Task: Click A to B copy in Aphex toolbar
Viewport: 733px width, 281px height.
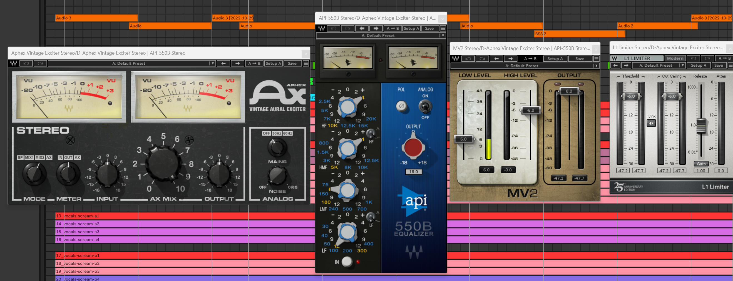Action: click(x=254, y=63)
